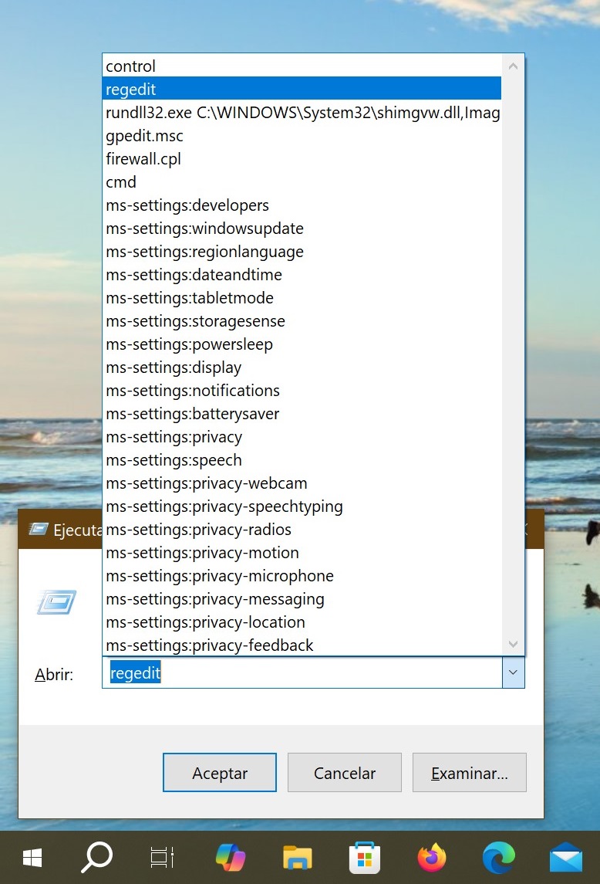Viewport: 600px width, 884px height.
Task: Choose ms-settings:powersleep entry
Action: pos(302,344)
